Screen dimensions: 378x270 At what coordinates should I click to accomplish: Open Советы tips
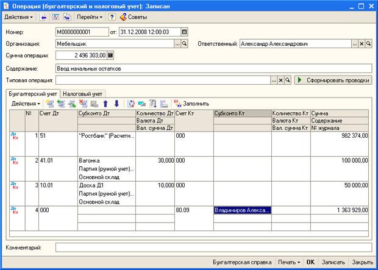134,17
